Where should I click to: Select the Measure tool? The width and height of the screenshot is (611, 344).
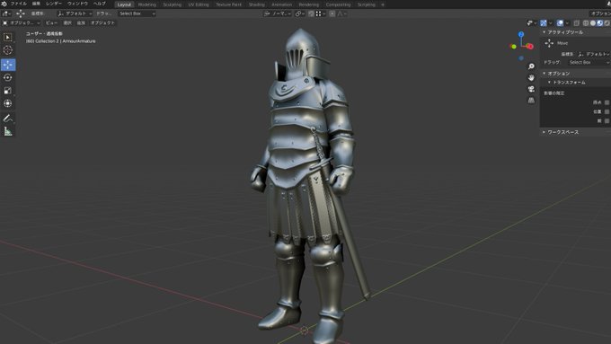pos(8,131)
